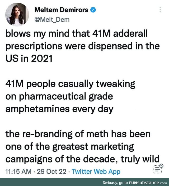This screenshot has height=186, width=169.
Task: Click the word 'amphetamines' in the tweet
Action: (x=37, y=109)
